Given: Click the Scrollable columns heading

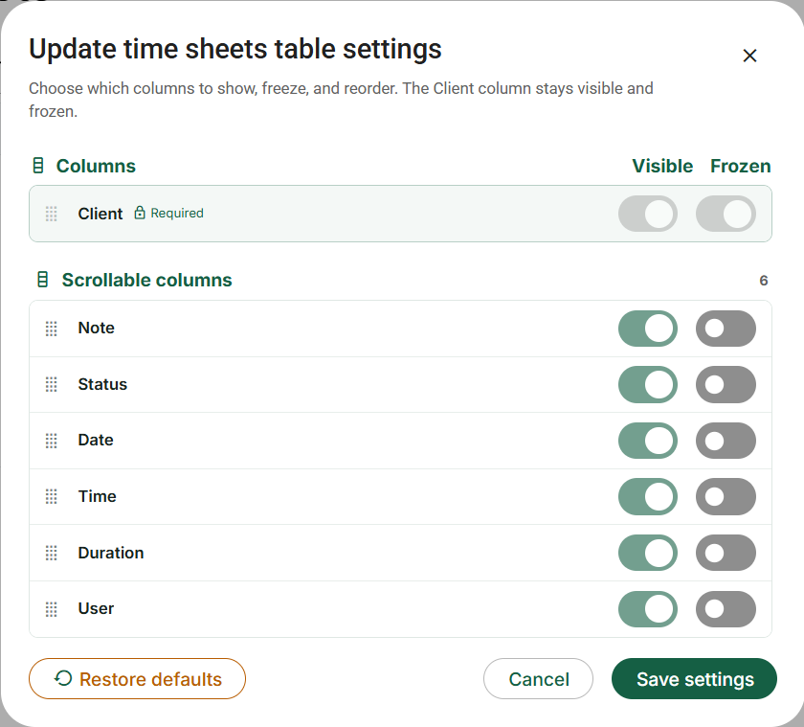Looking at the screenshot, I should coord(146,280).
